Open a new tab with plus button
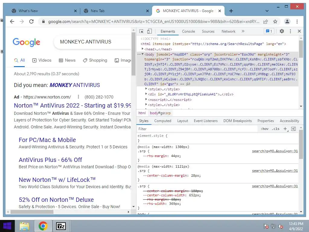This screenshot has width=309, height=232. (231, 11)
